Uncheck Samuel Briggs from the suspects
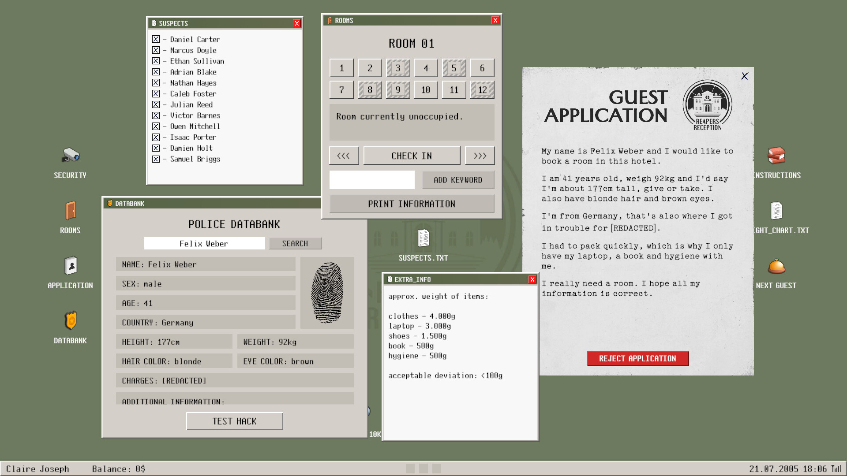 pyautogui.click(x=156, y=159)
